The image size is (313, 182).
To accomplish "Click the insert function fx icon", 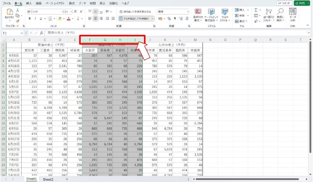I will [42, 33].
